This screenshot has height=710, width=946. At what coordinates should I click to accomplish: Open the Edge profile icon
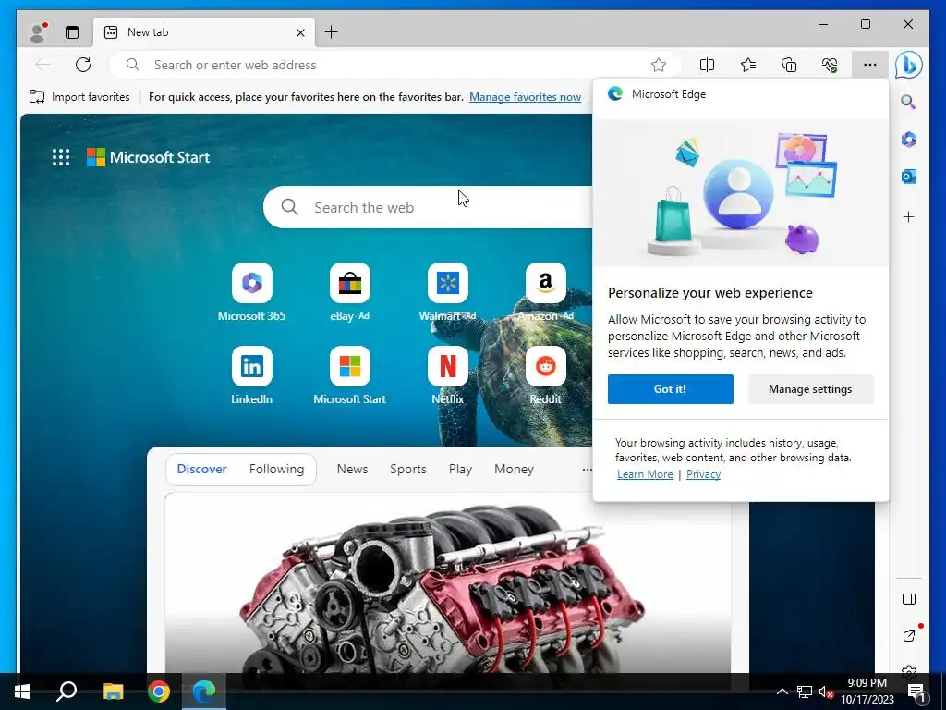[37, 32]
